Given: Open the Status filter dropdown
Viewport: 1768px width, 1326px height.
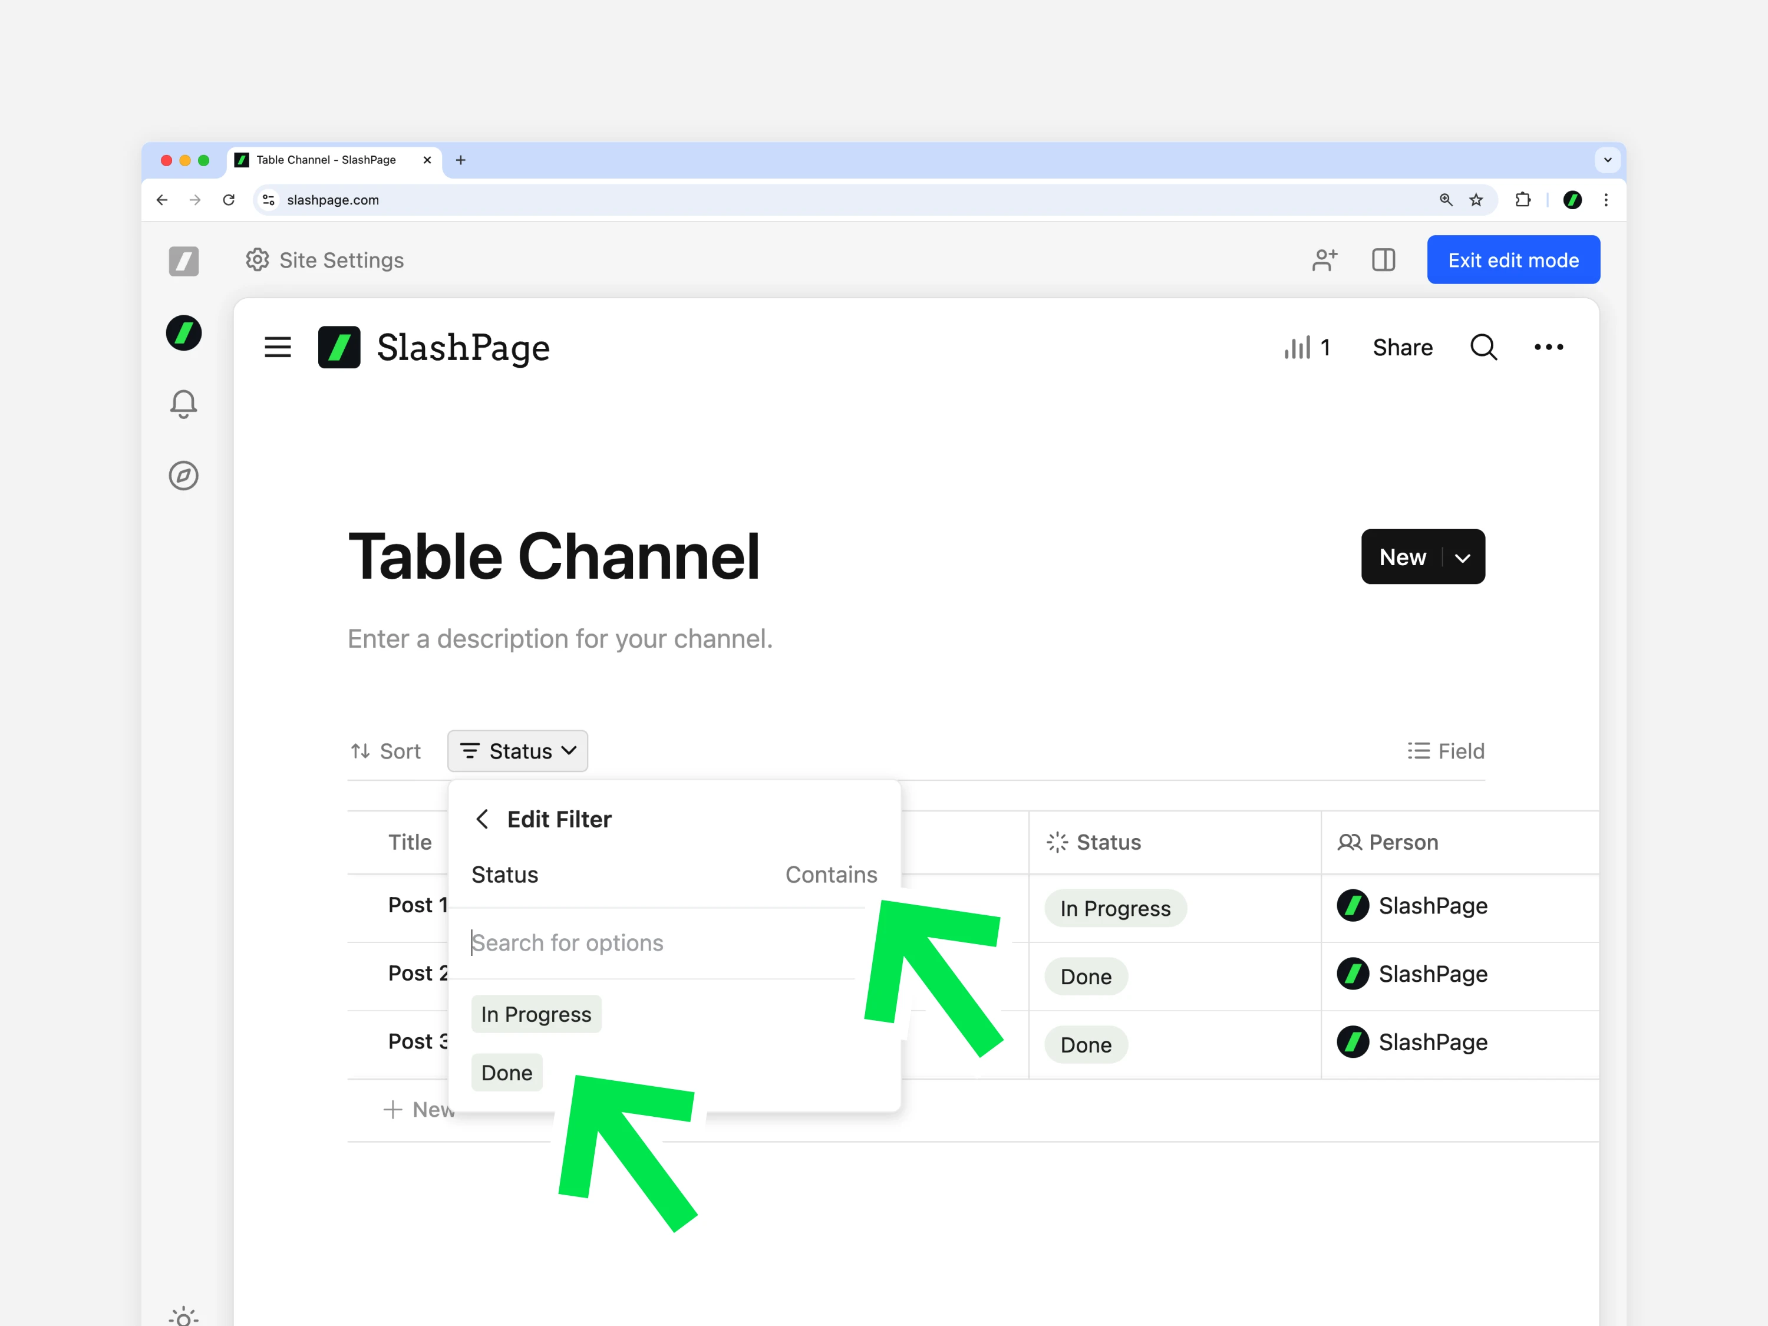Looking at the screenshot, I should (x=517, y=751).
